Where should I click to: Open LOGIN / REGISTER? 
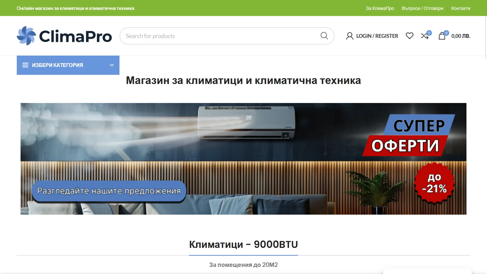point(377,36)
